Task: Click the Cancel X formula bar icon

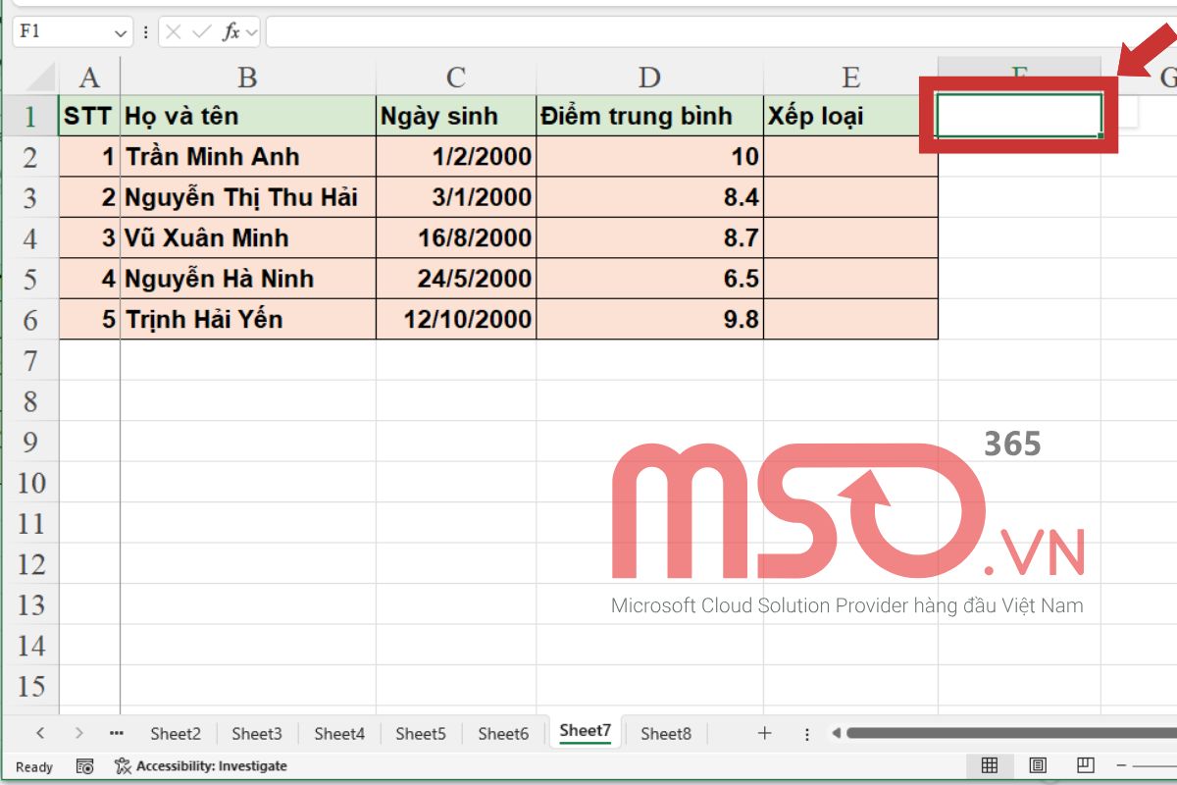Action: coord(175,32)
